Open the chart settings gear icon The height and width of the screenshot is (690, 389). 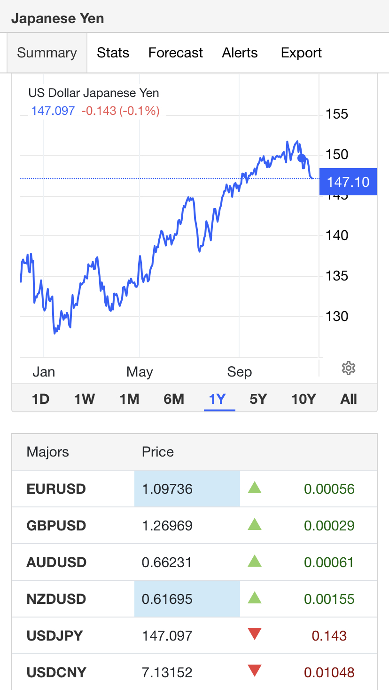[x=348, y=368]
